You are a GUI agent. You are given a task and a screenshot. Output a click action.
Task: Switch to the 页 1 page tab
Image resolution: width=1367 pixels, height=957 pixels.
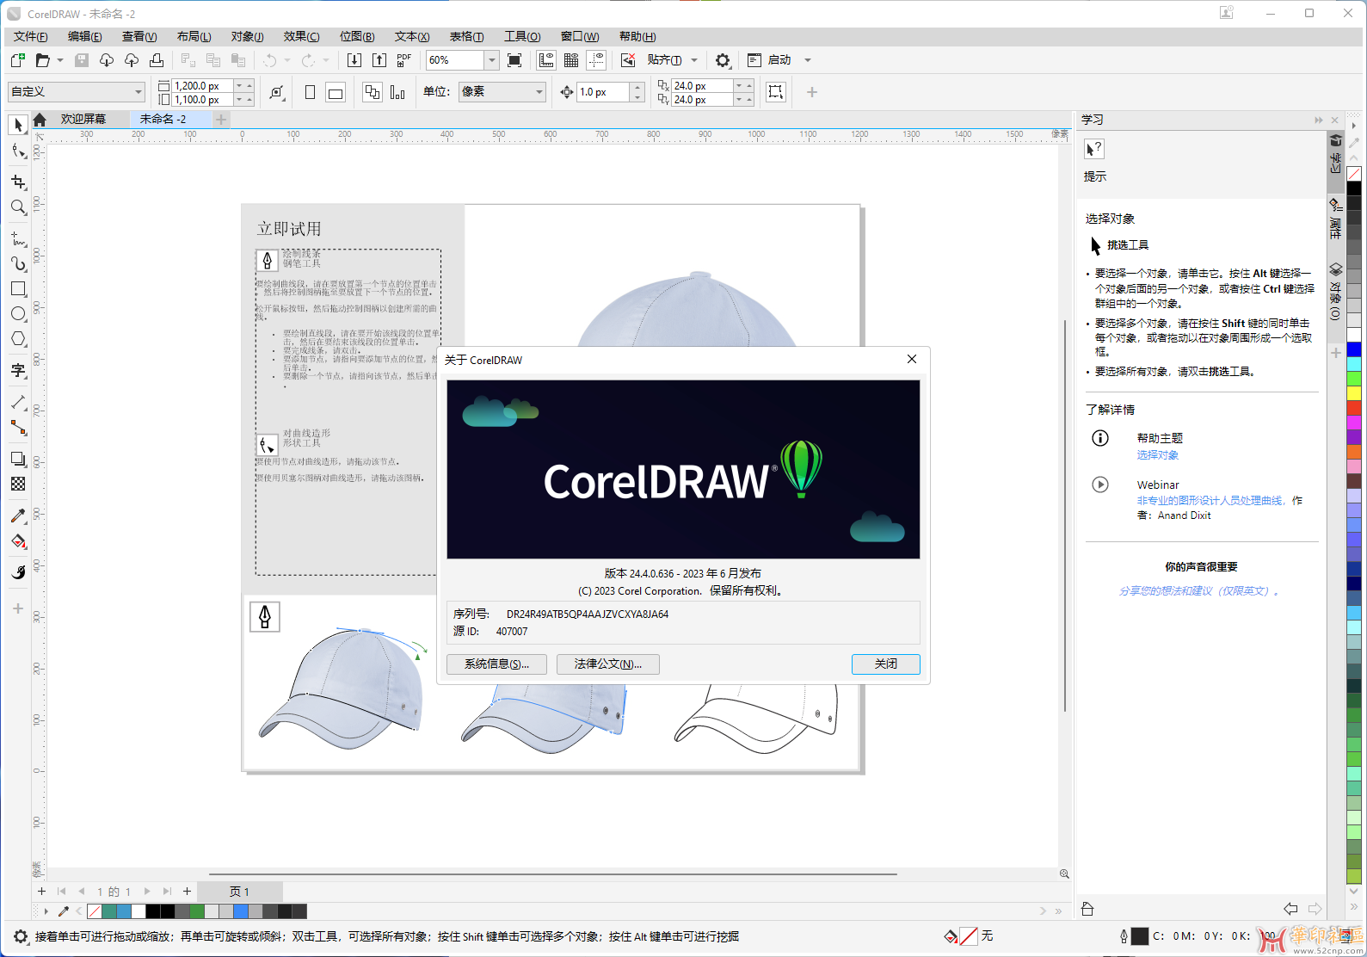point(239,892)
